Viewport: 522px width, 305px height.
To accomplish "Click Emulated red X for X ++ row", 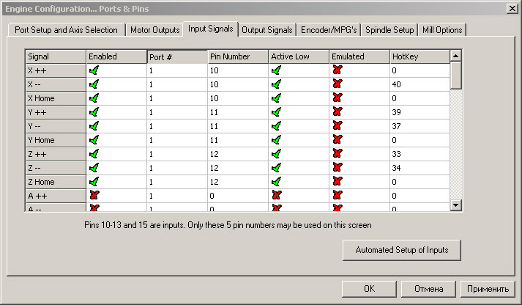I will coord(338,70).
